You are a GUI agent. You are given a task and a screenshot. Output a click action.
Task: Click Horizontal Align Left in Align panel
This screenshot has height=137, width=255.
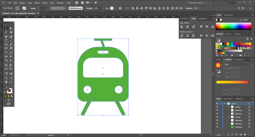point(182,27)
